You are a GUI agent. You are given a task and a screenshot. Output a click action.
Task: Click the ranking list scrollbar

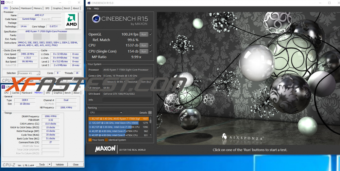click(x=151, y=127)
